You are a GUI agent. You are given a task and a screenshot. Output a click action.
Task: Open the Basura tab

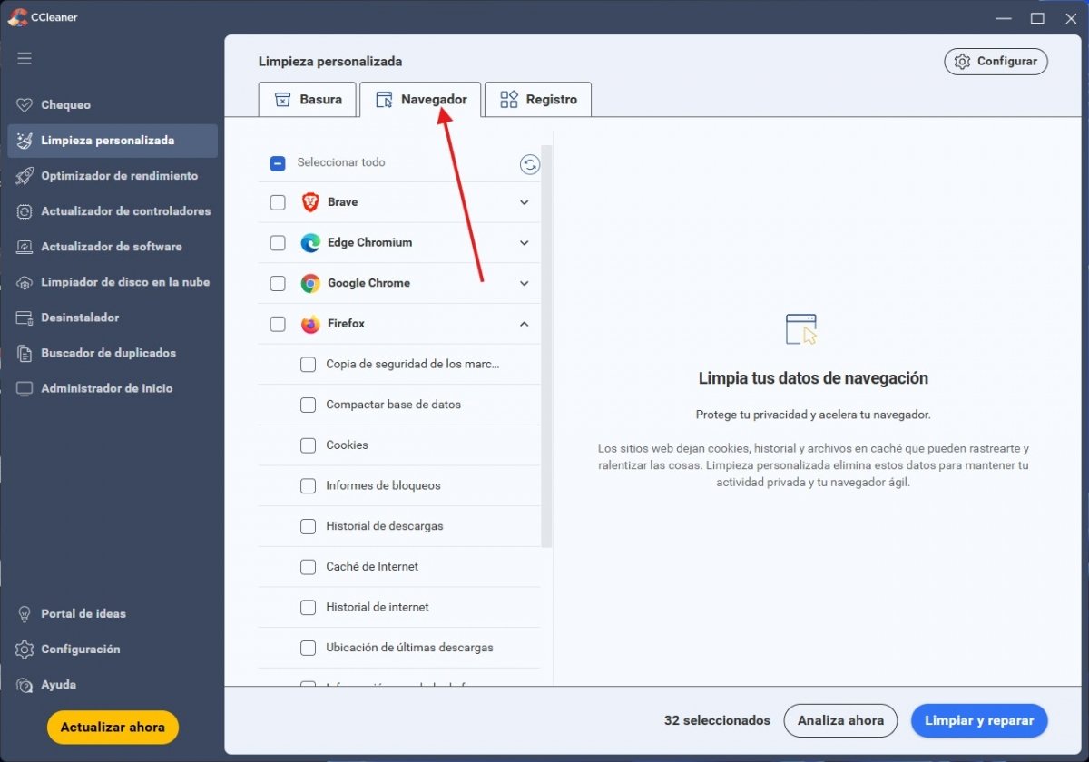(308, 99)
